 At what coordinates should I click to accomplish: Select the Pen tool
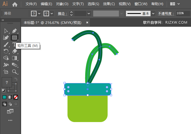[x=15, y=31]
